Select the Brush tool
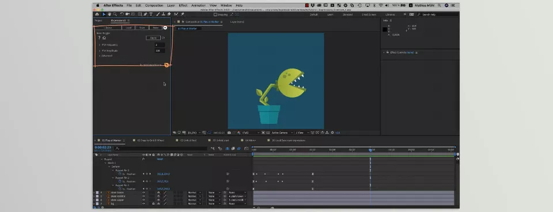This screenshot has width=553, height=212. pos(158,14)
